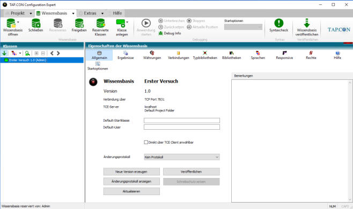Open the Änderungsprotokoll Kein Protokoll dropdown

tap(182, 157)
